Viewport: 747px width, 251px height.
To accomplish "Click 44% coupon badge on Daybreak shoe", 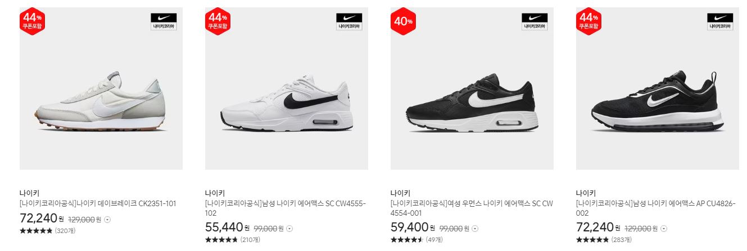I will [31, 21].
